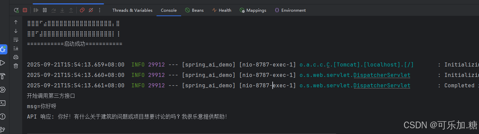479x134 pixels.
Task: Open the Health tab
Action: pos(221,10)
